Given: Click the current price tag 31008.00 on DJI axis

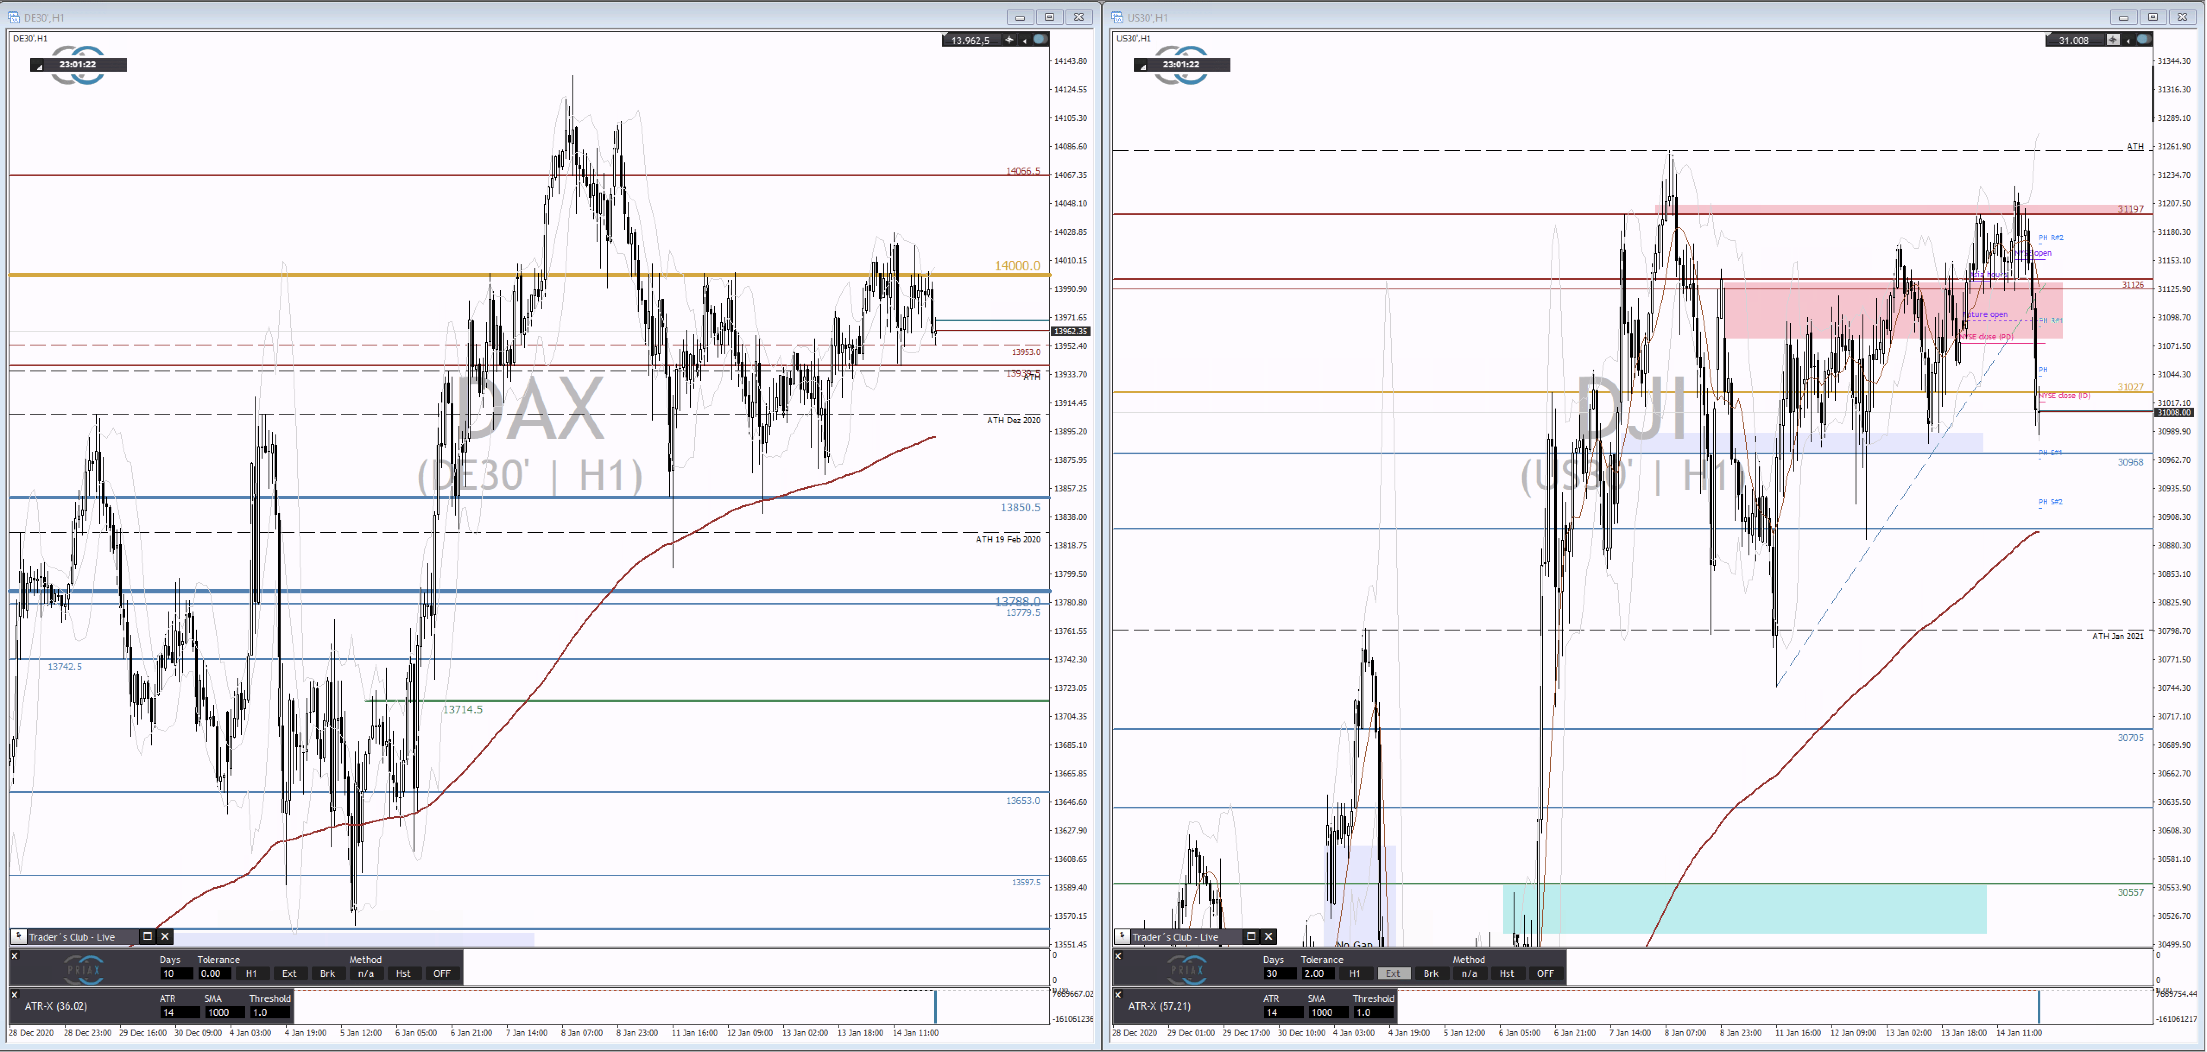Looking at the screenshot, I should click(x=2174, y=412).
